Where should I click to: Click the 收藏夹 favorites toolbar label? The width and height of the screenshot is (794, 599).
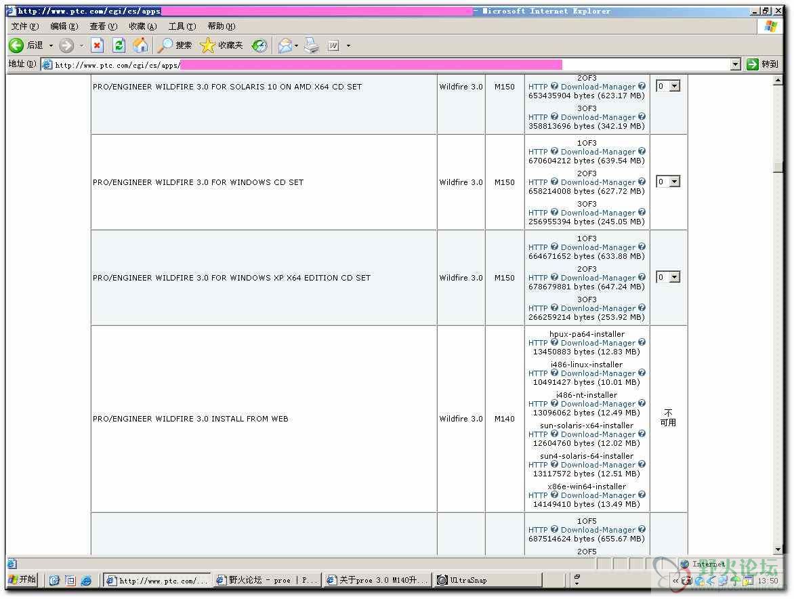231,45
